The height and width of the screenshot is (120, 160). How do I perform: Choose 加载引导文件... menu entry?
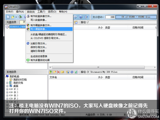click(50, 44)
